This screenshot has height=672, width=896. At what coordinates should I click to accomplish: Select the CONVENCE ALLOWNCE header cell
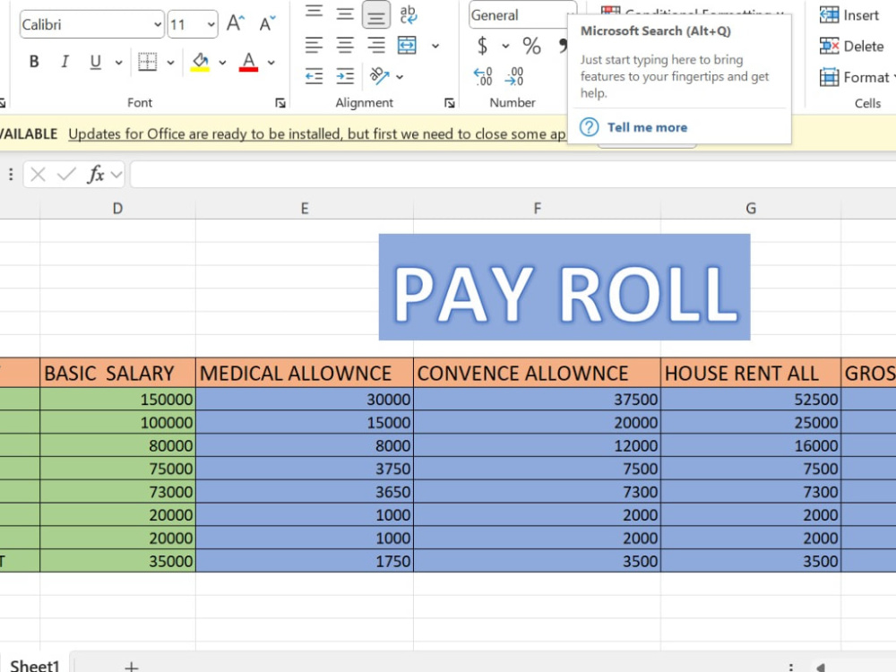(537, 373)
